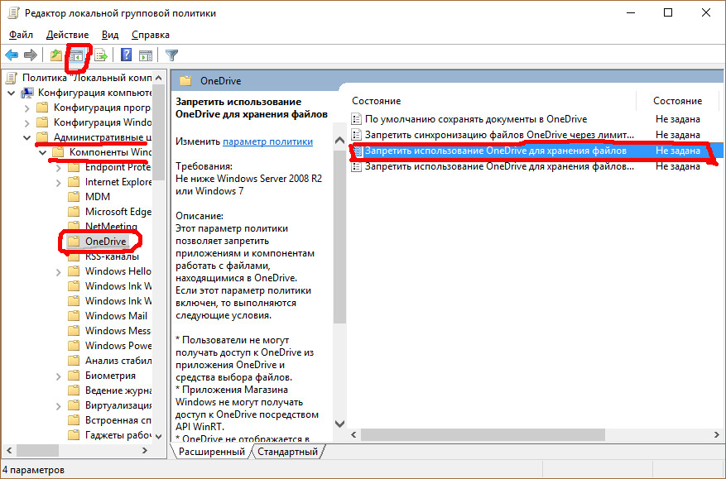Screen dimensions: 726x479
Task: Toggle the console tree pane toolbar icon
Action: [x=76, y=55]
